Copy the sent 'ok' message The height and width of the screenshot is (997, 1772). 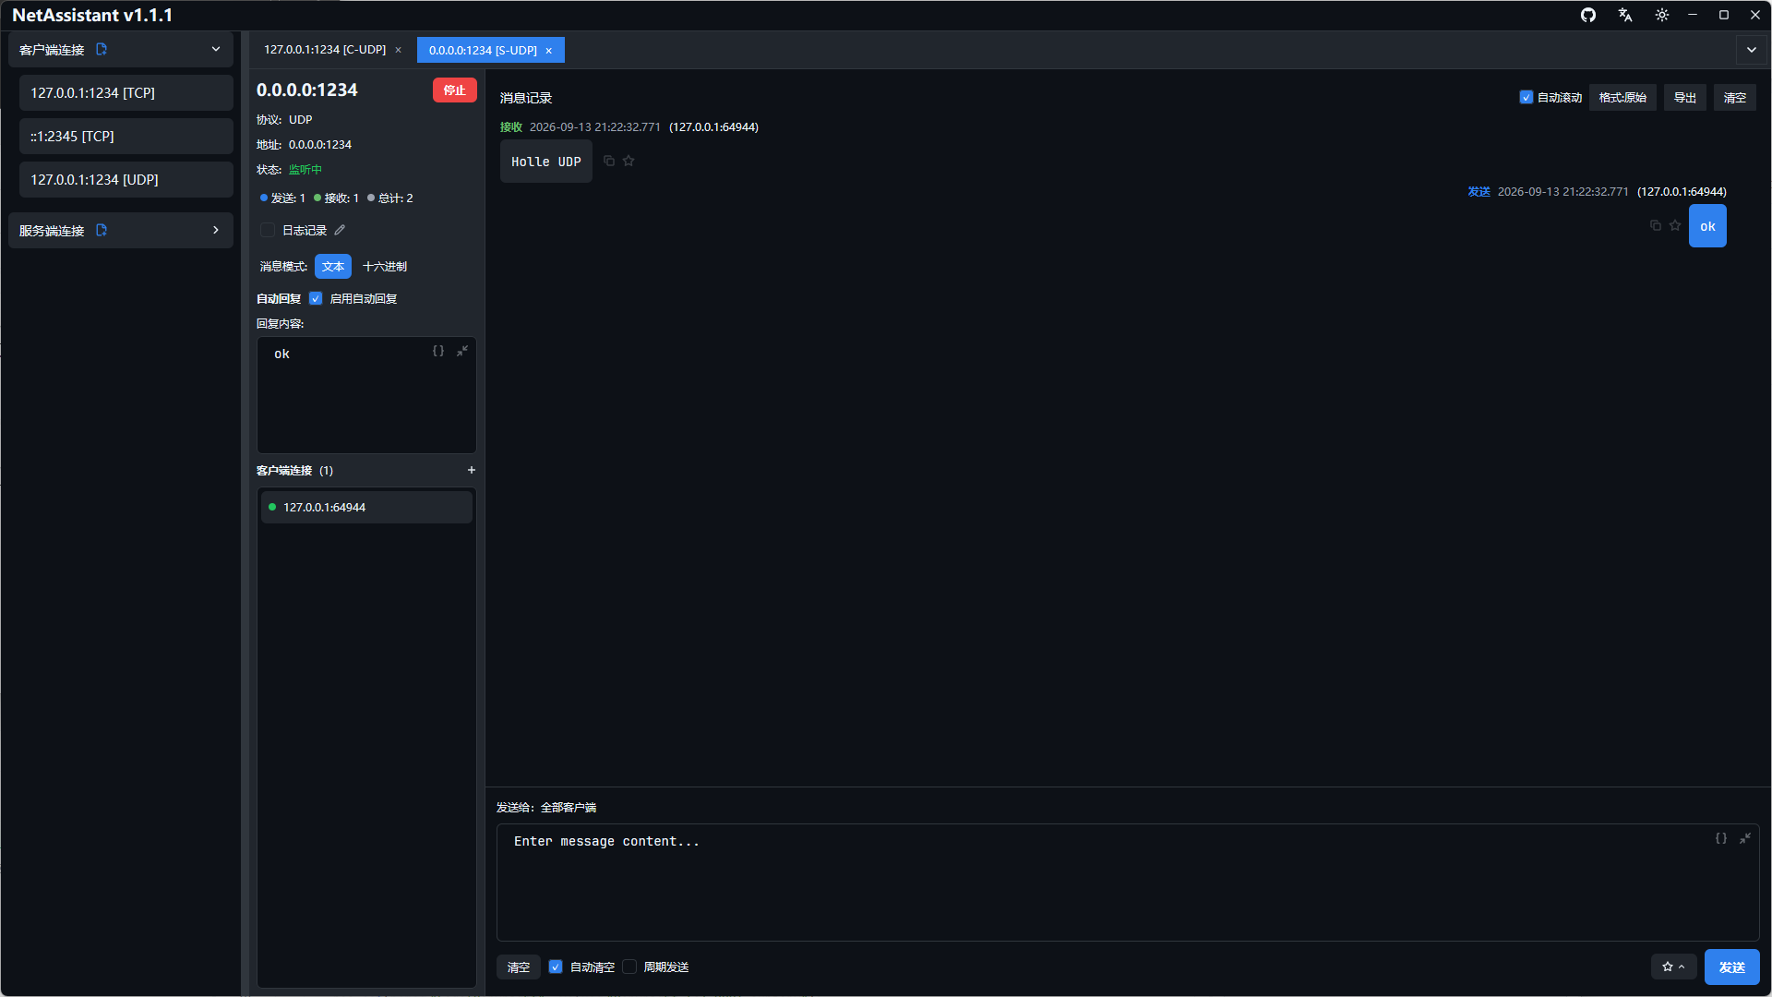pyautogui.click(x=1655, y=225)
